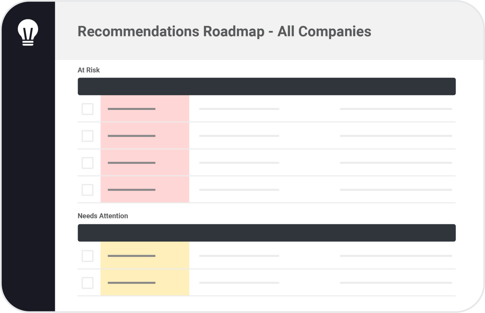Tick the second Needs Attention row checkbox

click(87, 283)
